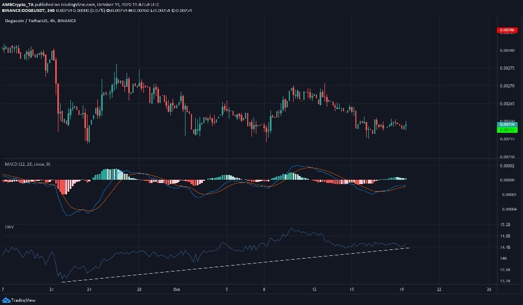The width and height of the screenshot is (523, 305).
Task: Click the 14.80 value on OBV axis
Action: click(505, 236)
